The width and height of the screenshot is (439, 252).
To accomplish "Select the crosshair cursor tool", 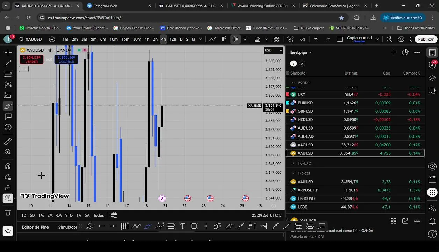I will coord(8,52).
